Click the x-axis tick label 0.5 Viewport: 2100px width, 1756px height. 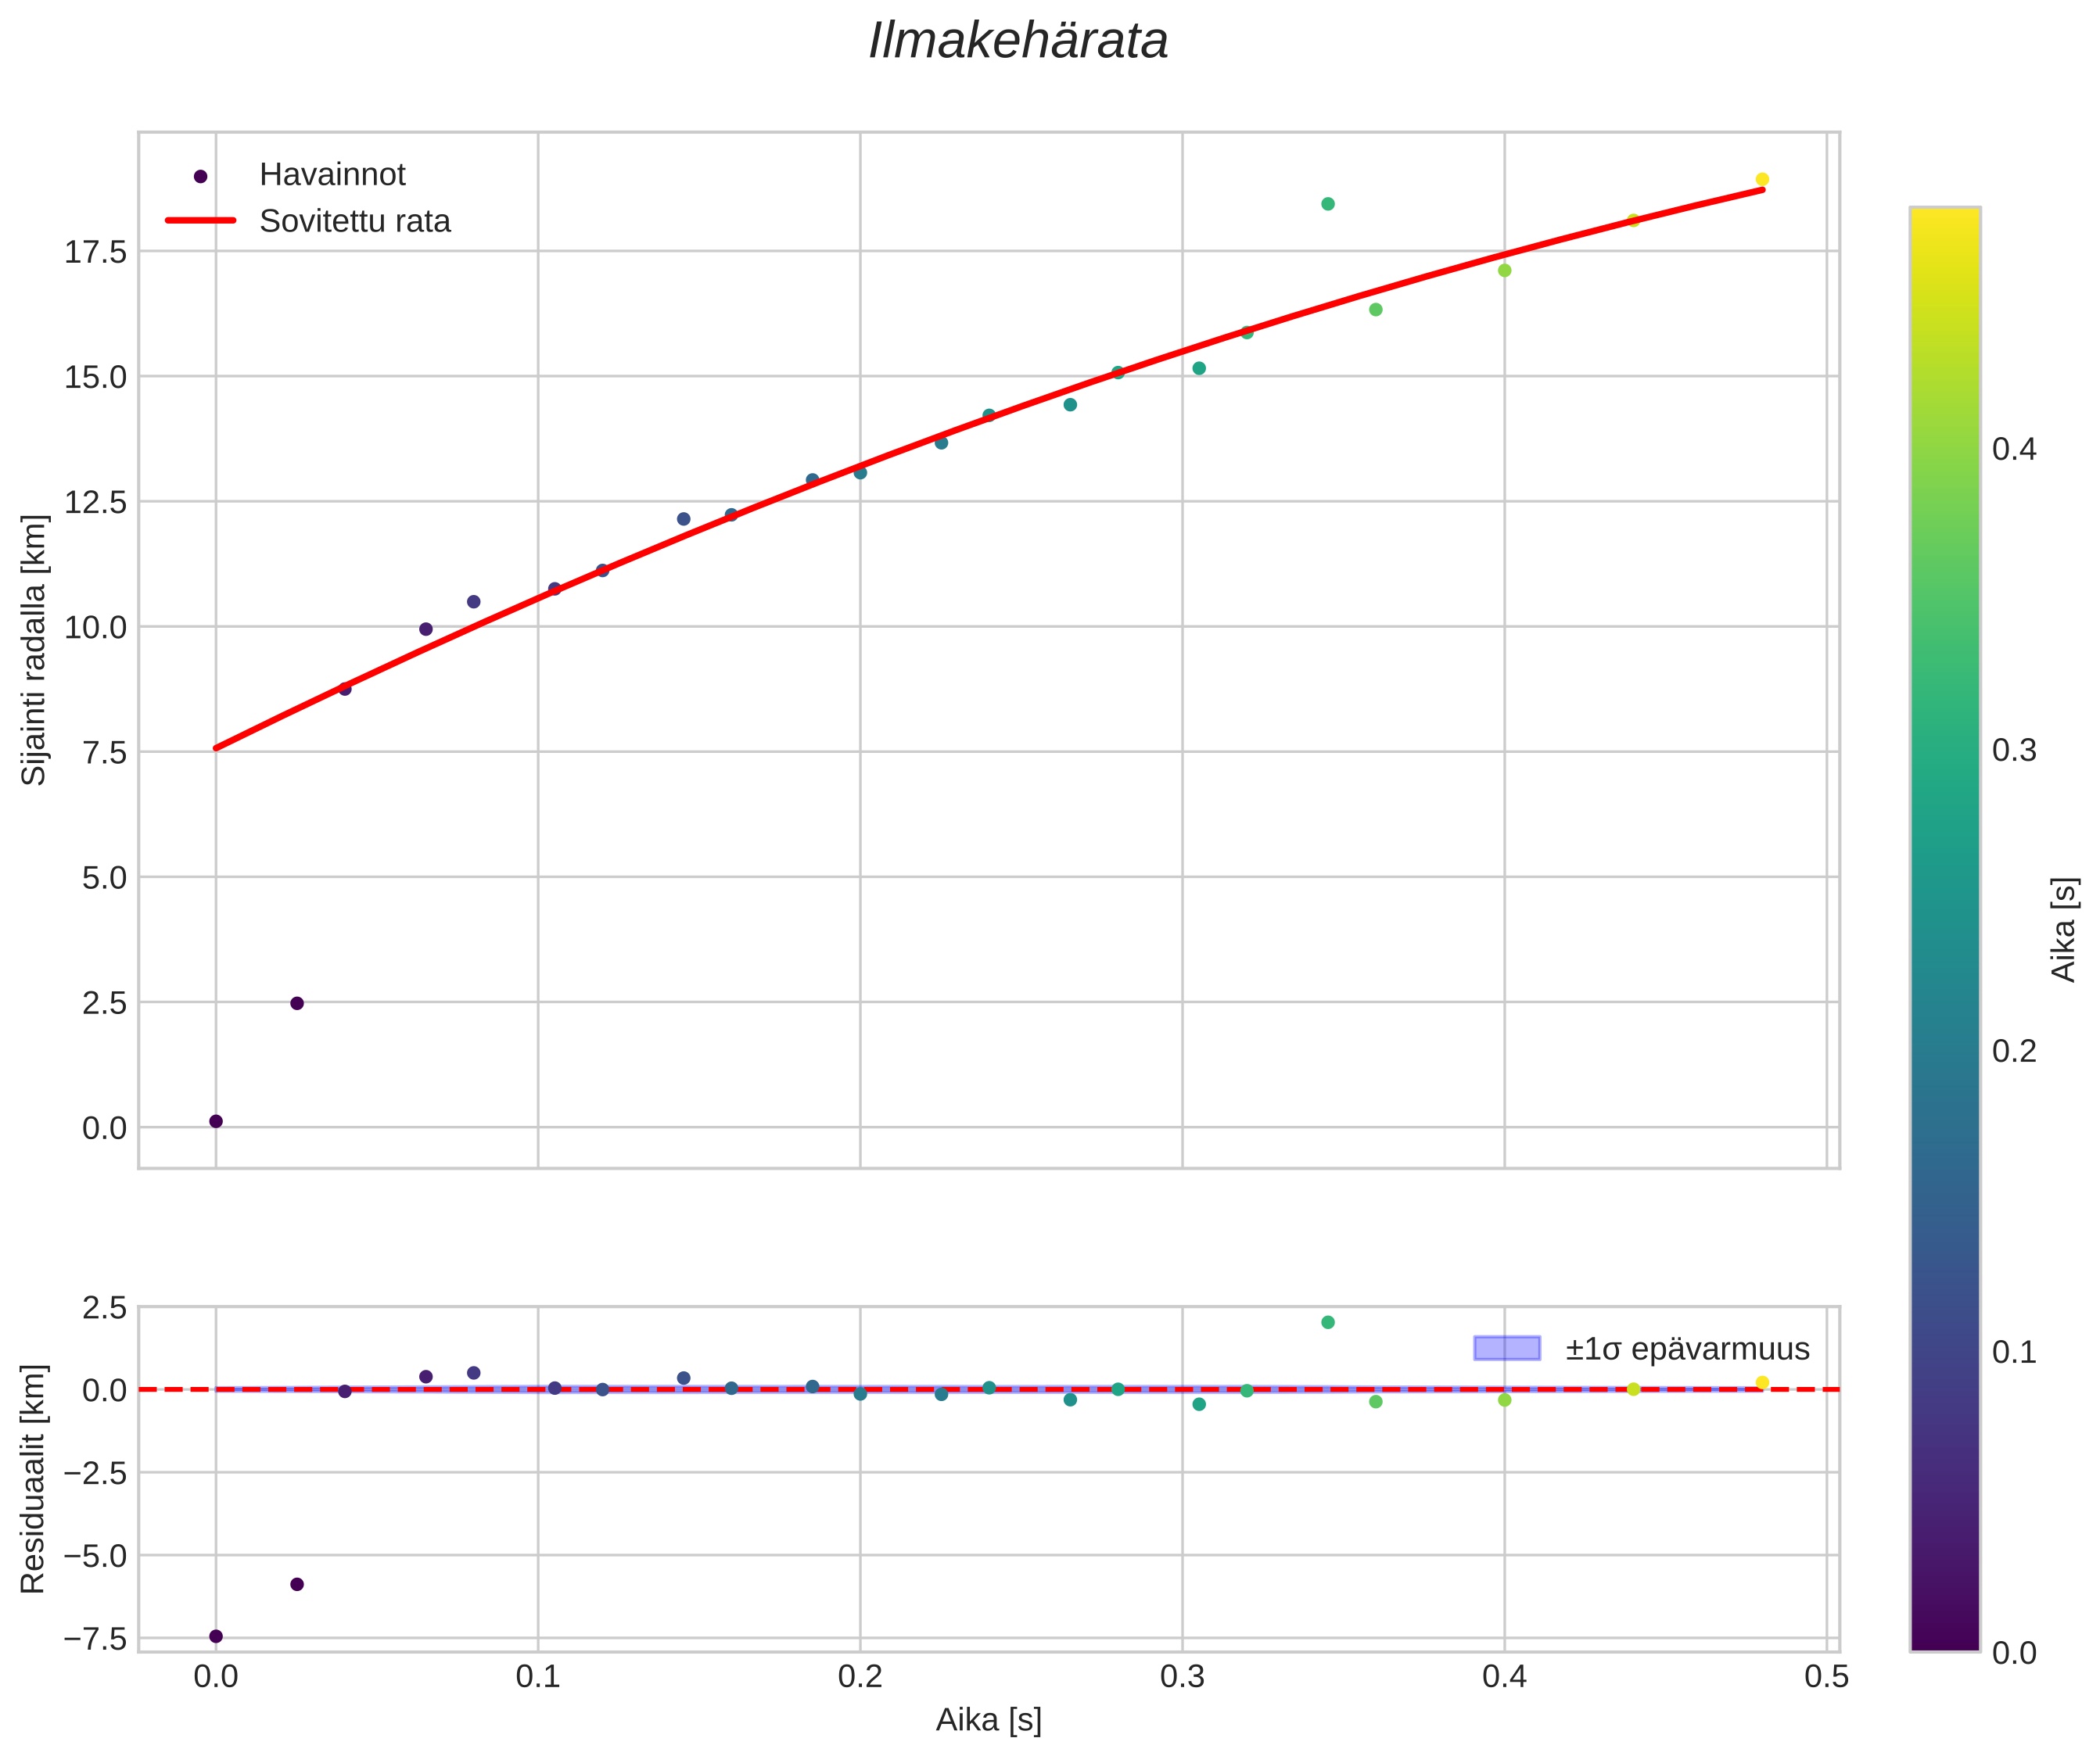click(1826, 1677)
